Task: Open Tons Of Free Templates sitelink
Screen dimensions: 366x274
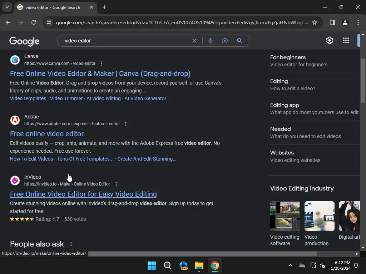Action: [x=85, y=159]
